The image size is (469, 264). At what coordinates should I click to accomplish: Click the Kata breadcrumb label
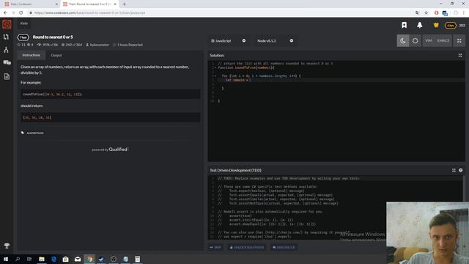coord(24,23)
